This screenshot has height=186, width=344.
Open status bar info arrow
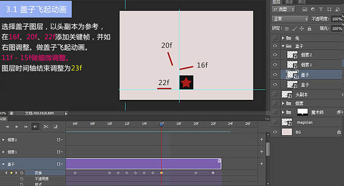click(x=66, y=113)
